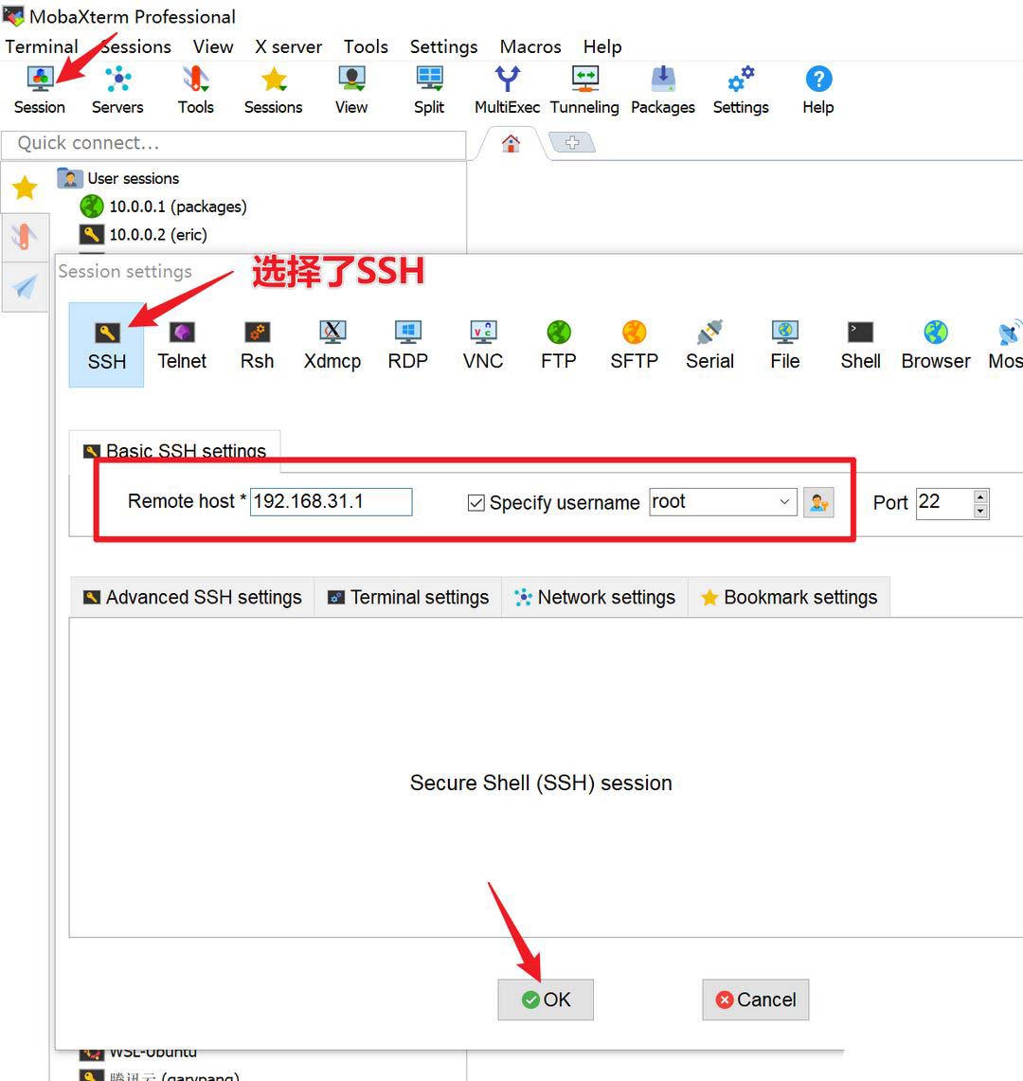This screenshot has width=1023, height=1081.
Task: Select the Serial session type
Action: (x=710, y=345)
